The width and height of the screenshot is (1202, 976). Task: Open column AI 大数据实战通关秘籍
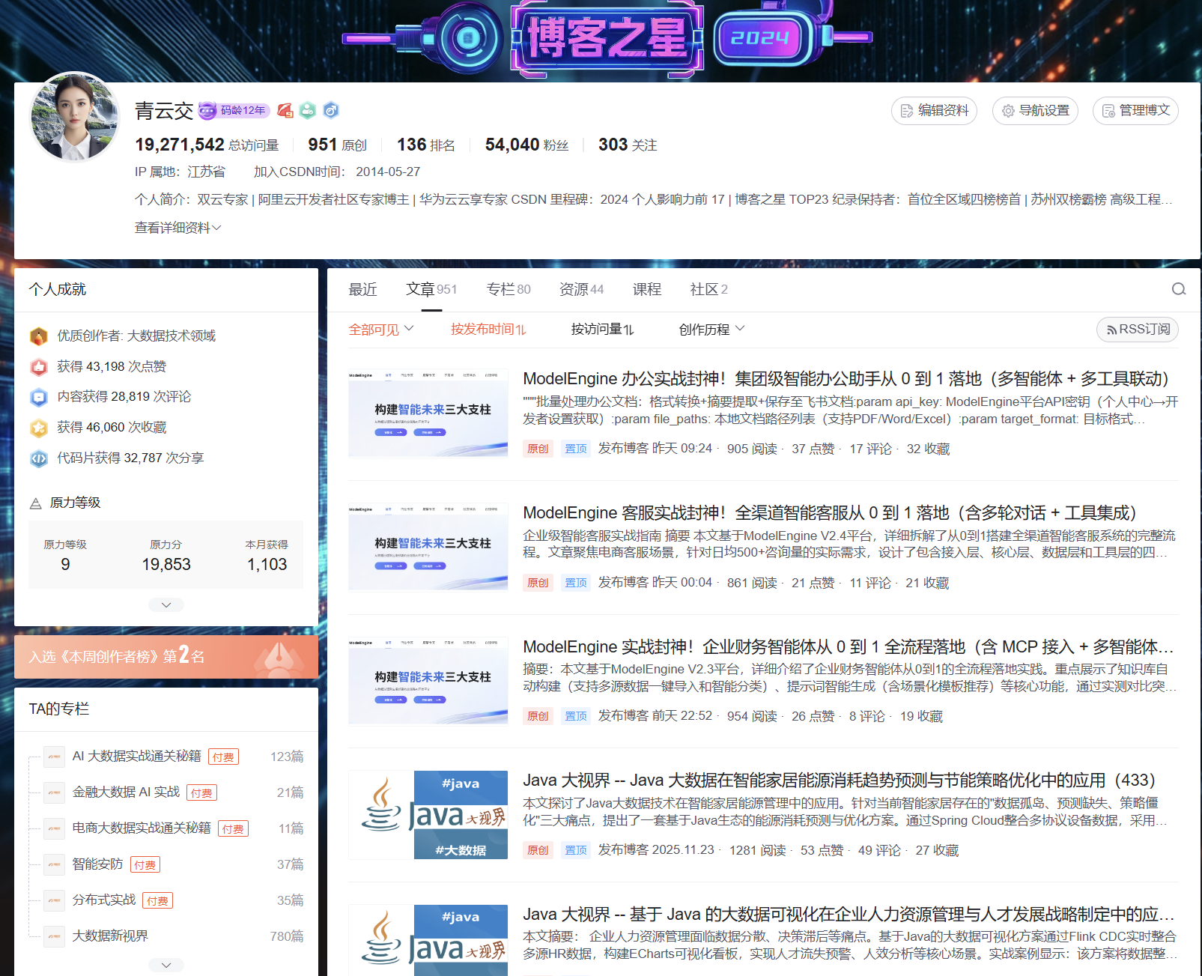click(136, 757)
